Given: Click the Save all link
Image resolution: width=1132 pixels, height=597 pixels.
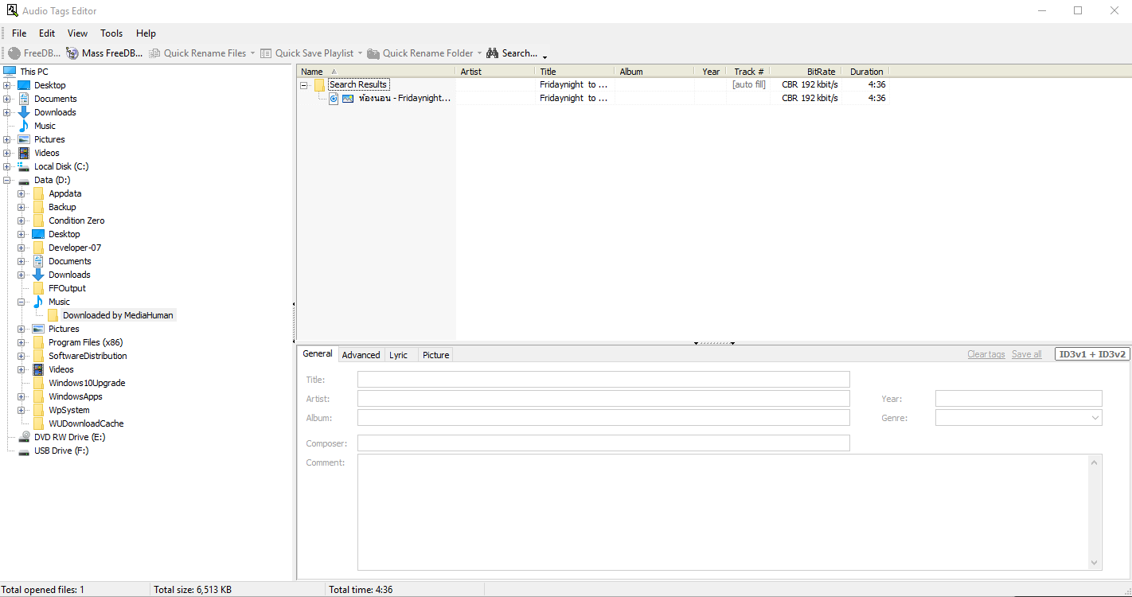Looking at the screenshot, I should tap(1026, 354).
